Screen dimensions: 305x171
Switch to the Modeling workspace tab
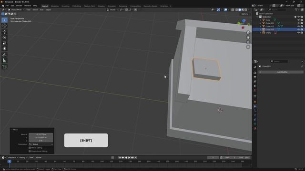[x=55, y=6]
